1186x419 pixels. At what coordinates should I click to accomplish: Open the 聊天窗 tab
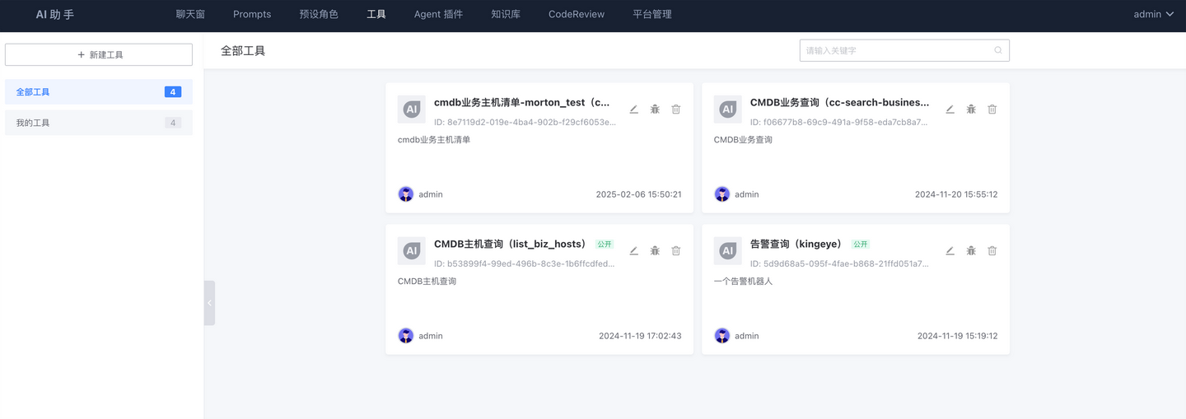click(x=190, y=14)
